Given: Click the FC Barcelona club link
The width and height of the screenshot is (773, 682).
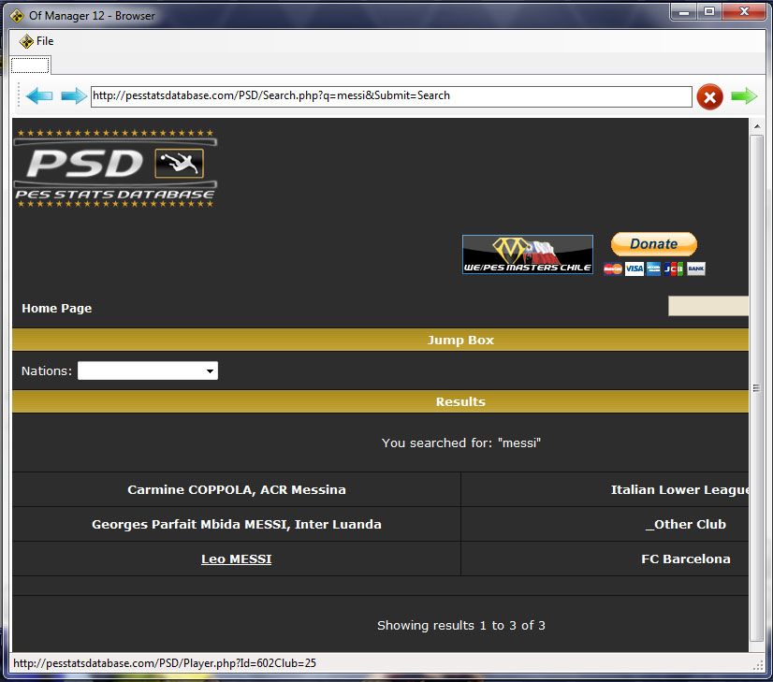Looking at the screenshot, I should [685, 559].
